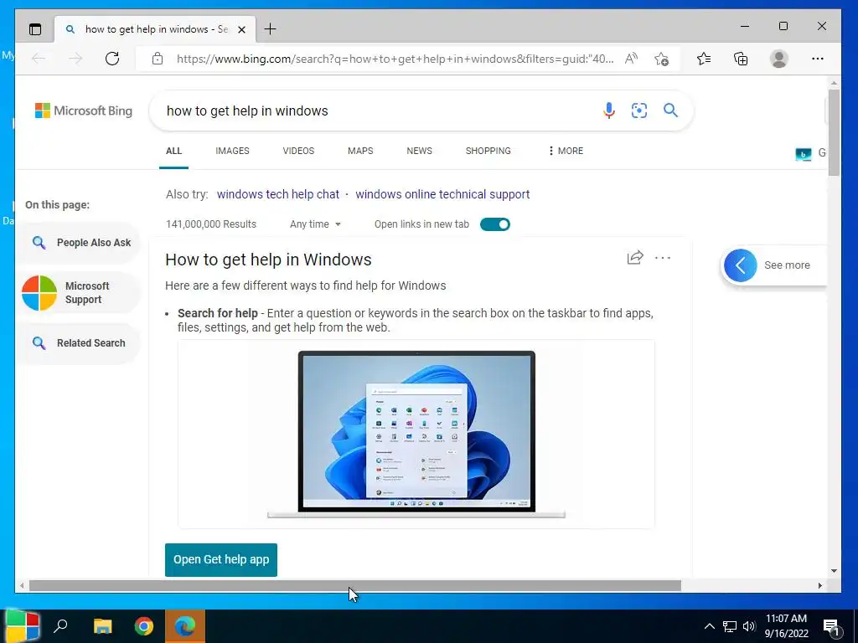Click the horizontal scrollbar thumb
The width and height of the screenshot is (858, 643).
pos(354,585)
